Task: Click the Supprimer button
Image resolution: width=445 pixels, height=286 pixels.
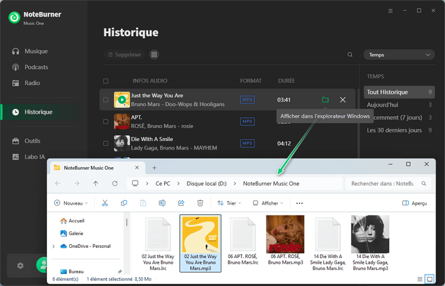Action: [x=125, y=55]
